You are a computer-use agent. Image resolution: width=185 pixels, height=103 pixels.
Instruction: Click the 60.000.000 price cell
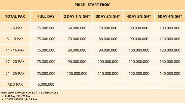click(x=77, y=28)
